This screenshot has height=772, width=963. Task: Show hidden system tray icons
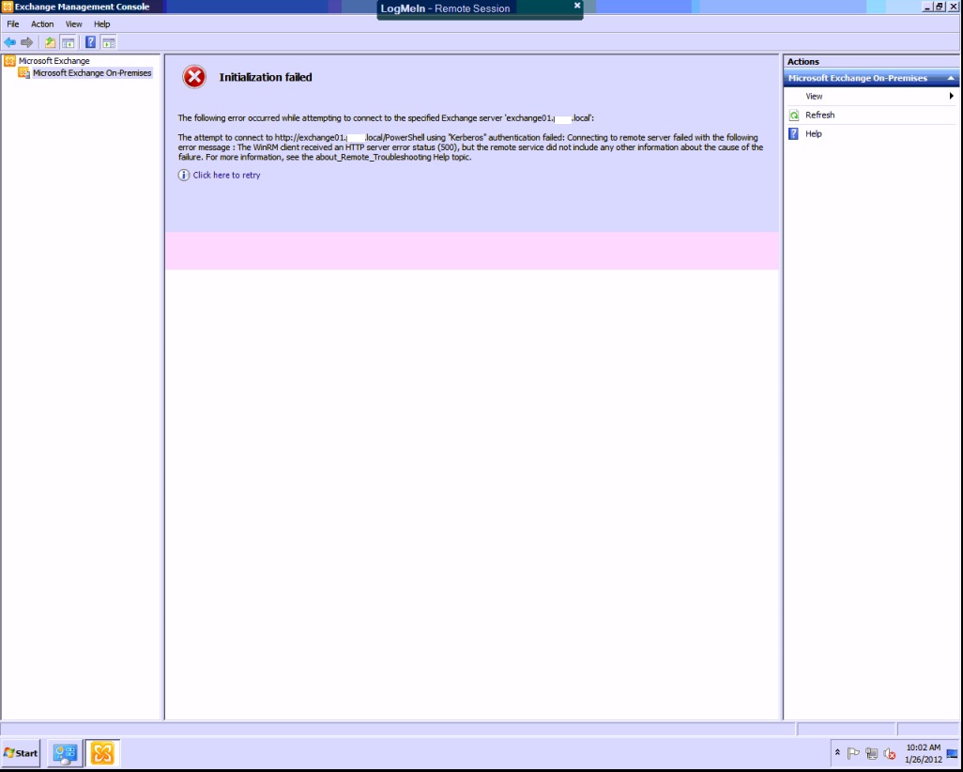point(837,753)
